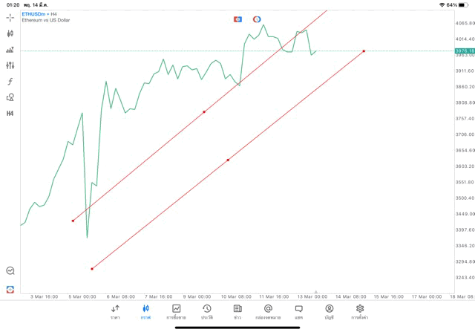Select the current price label 3976.18
Image resolution: width=475 pixels, height=332 pixels.
464,51
